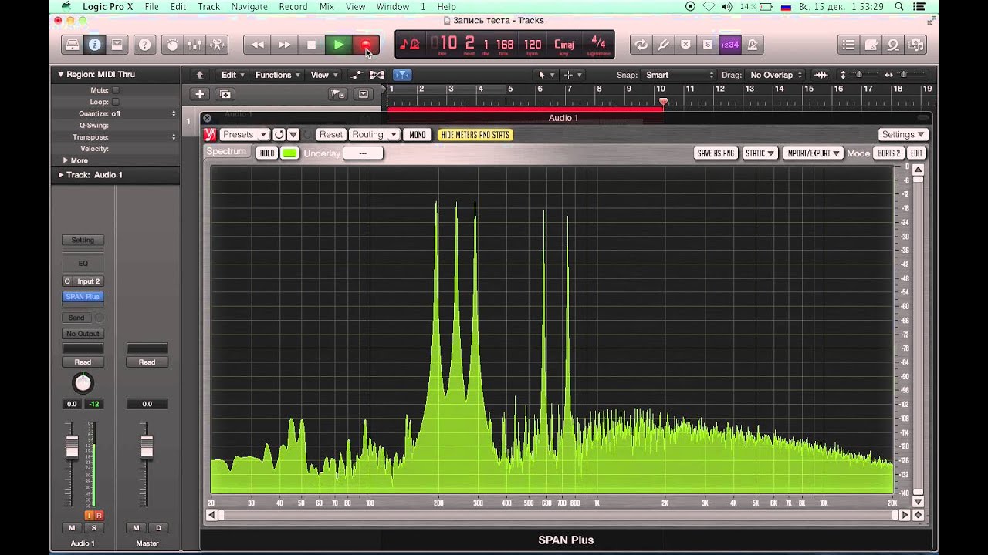Open the Toolbar toggle icon

pyautogui.click(x=117, y=45)
